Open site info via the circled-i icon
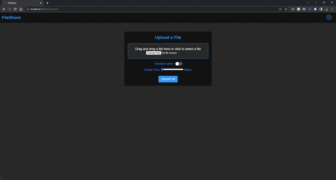This screenshot has height=180, width=336. tap(27, 9)
